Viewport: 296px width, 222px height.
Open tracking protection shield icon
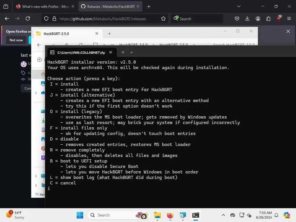46,19
